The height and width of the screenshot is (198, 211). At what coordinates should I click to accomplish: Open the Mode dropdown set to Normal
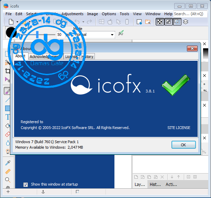coord(94,35)
